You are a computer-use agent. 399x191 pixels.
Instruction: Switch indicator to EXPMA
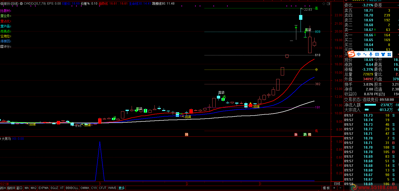click(x=43, y=188)
